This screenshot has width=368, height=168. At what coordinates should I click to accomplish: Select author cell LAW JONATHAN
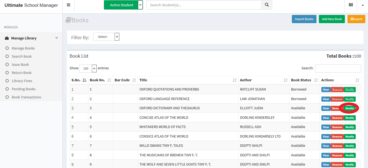pyautogui.click(x=252, y=99)
